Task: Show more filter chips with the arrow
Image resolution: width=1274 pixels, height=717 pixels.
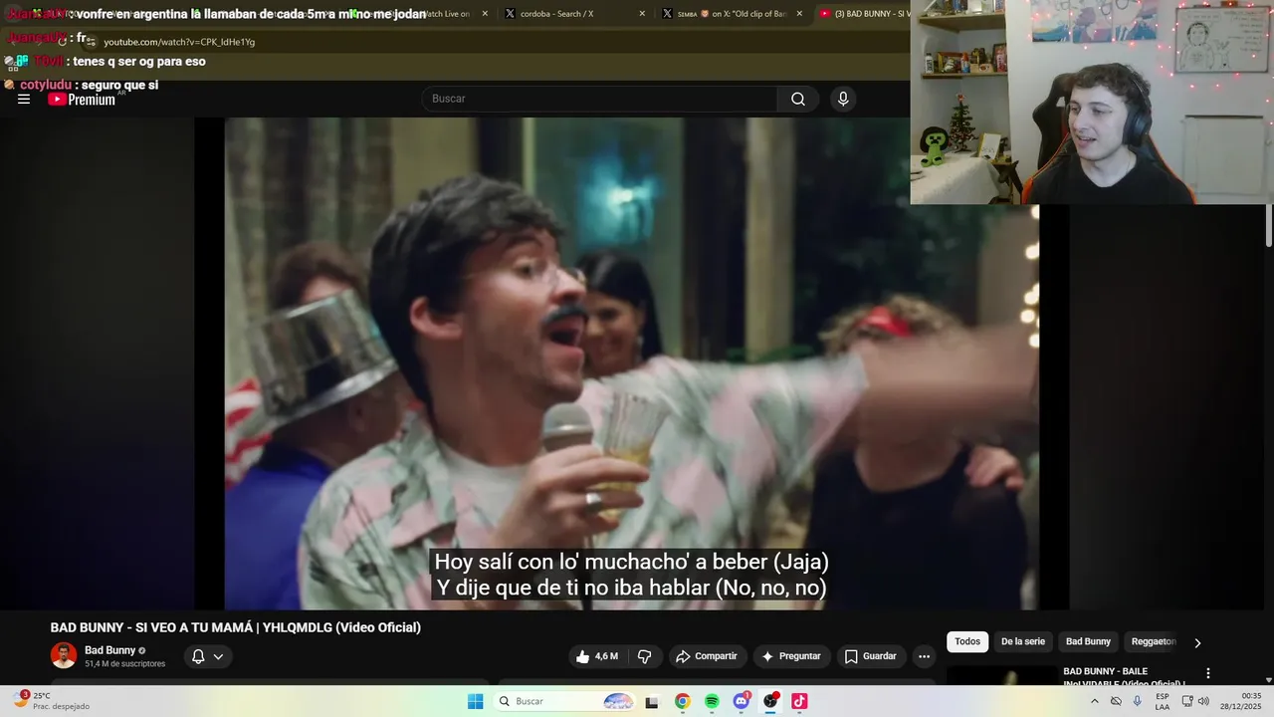Action: (1197, 642)
